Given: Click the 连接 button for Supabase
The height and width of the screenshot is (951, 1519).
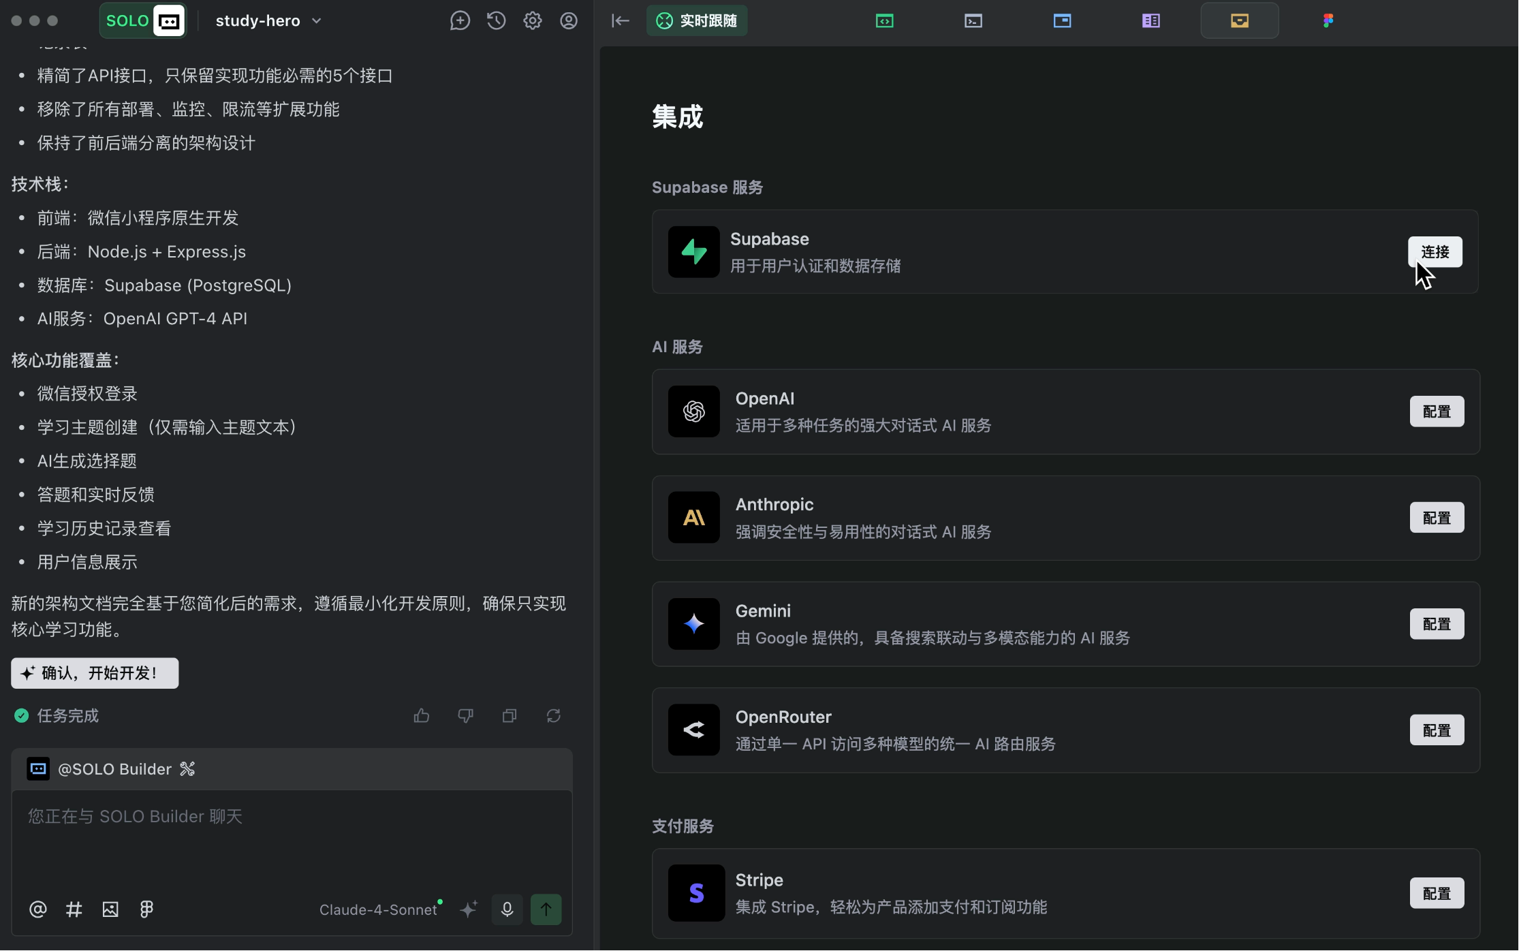Looking at the screenshot, I should pyautogui.click(x=1435, y=251).
